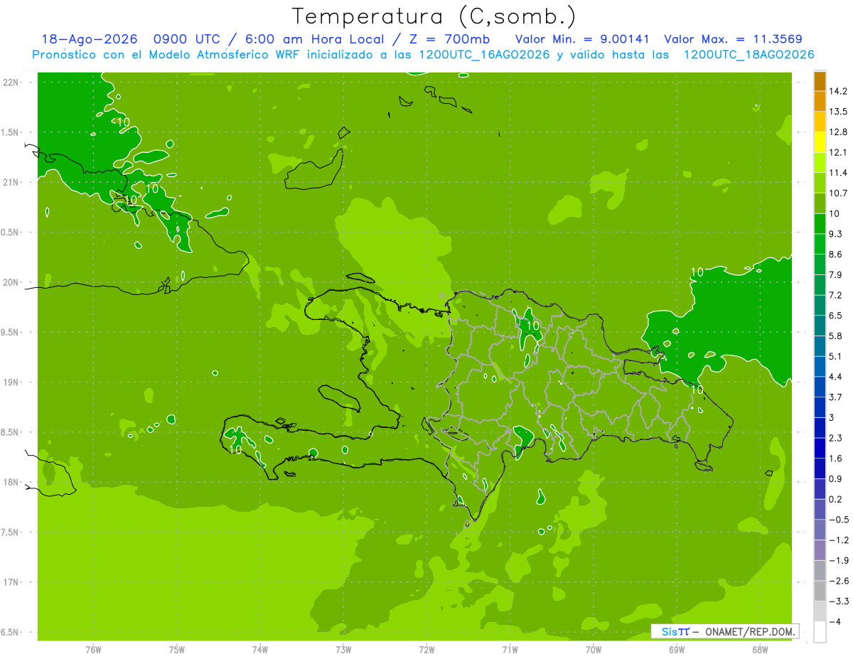This screenshot has width=853, height=659.
Task: Click the "68W" longitude axis label
Action: (x=760, y=649)
